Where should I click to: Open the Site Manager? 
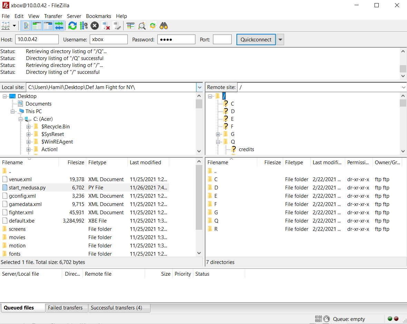6,26
